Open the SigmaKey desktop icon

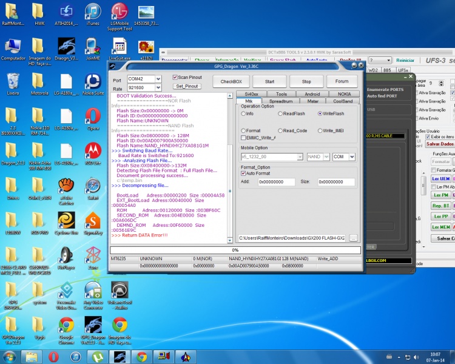(93, 223)
